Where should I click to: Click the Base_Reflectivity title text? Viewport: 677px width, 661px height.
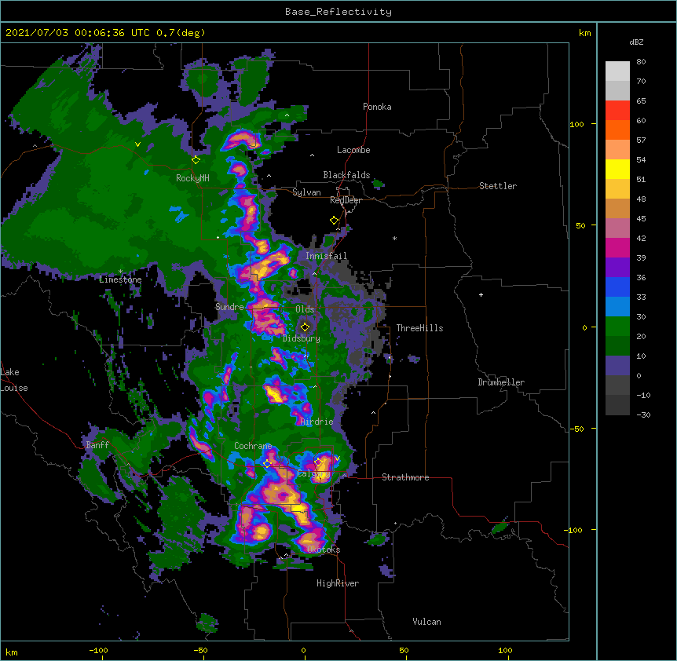[338, 12]
